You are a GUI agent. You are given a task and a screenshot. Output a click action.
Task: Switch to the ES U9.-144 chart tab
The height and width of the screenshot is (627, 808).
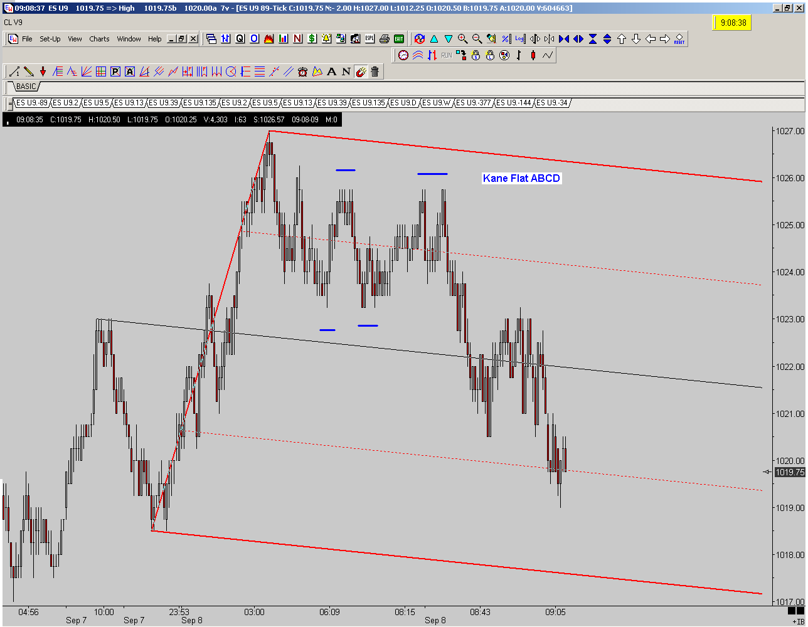point(514,103)
